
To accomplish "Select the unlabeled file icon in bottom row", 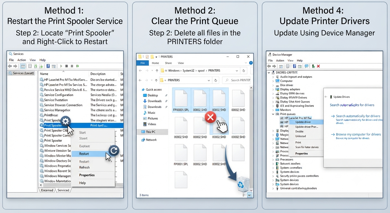I will 181,180.
